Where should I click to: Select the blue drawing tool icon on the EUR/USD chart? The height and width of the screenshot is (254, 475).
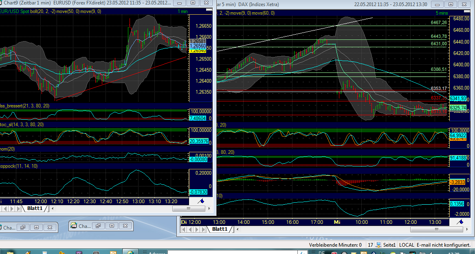coord(200,200)
